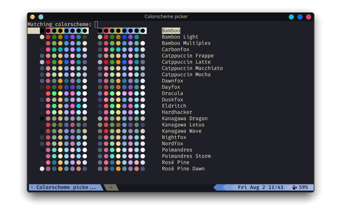Select the Poimandres Storm colorscheme
This screenshot has width=341, height=223.
186,156
